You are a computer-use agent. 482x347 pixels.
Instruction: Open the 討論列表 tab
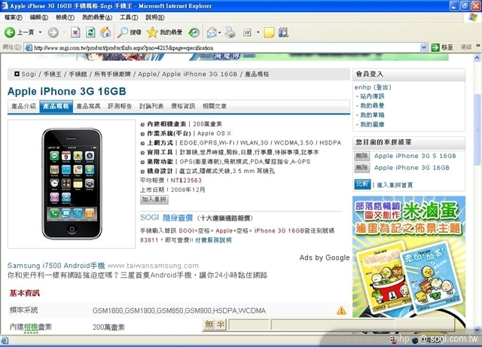click(151, 106)
